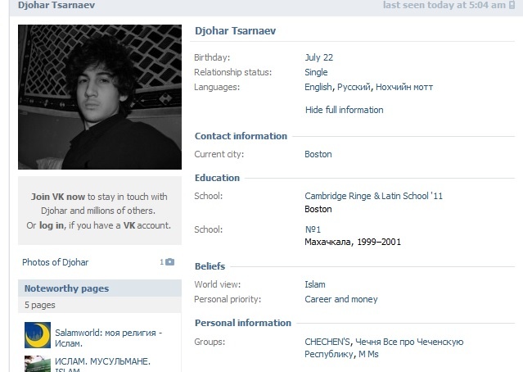Open Photos of Djohar
The image size is (523, 372).
click(56, 262)
